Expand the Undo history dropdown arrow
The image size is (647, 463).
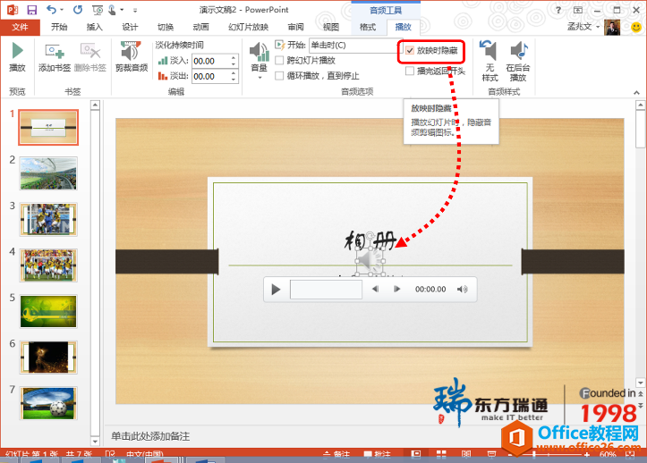[x=62, y=10]
